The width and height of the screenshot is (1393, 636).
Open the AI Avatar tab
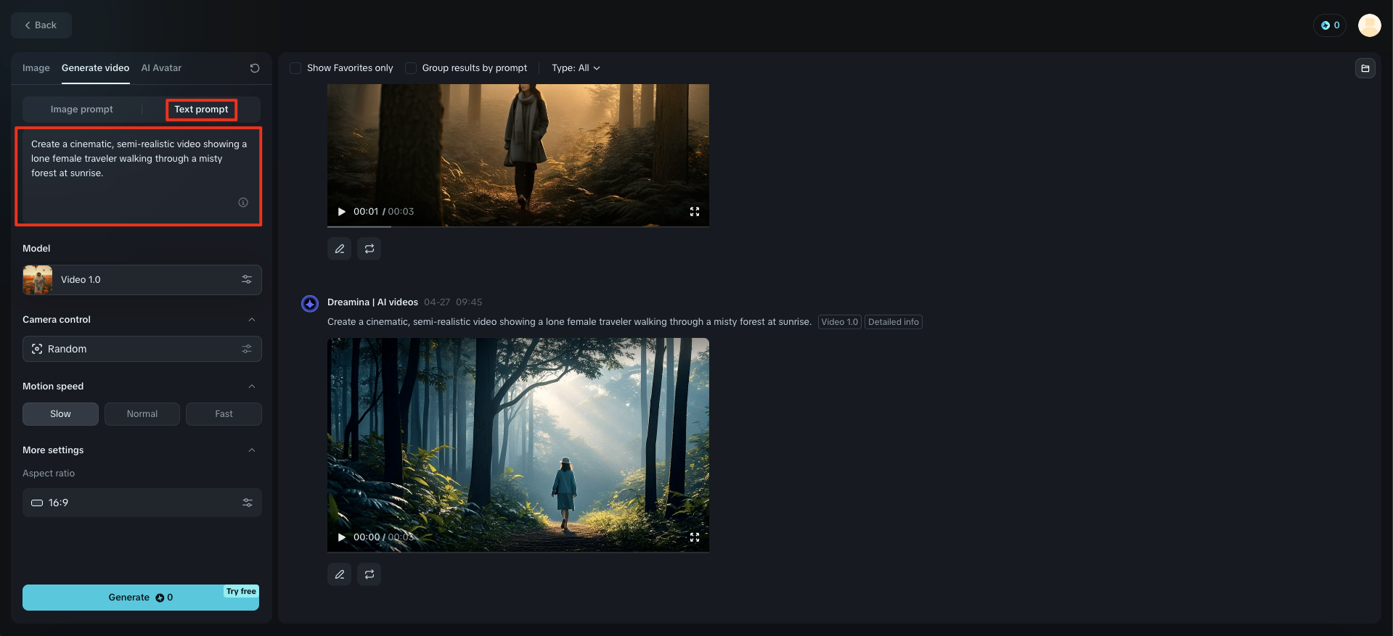161,68
